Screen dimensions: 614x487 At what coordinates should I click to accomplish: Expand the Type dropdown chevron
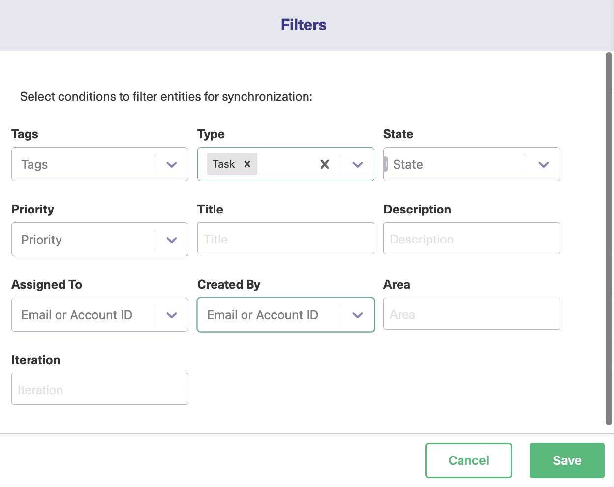tap(358, 164)
